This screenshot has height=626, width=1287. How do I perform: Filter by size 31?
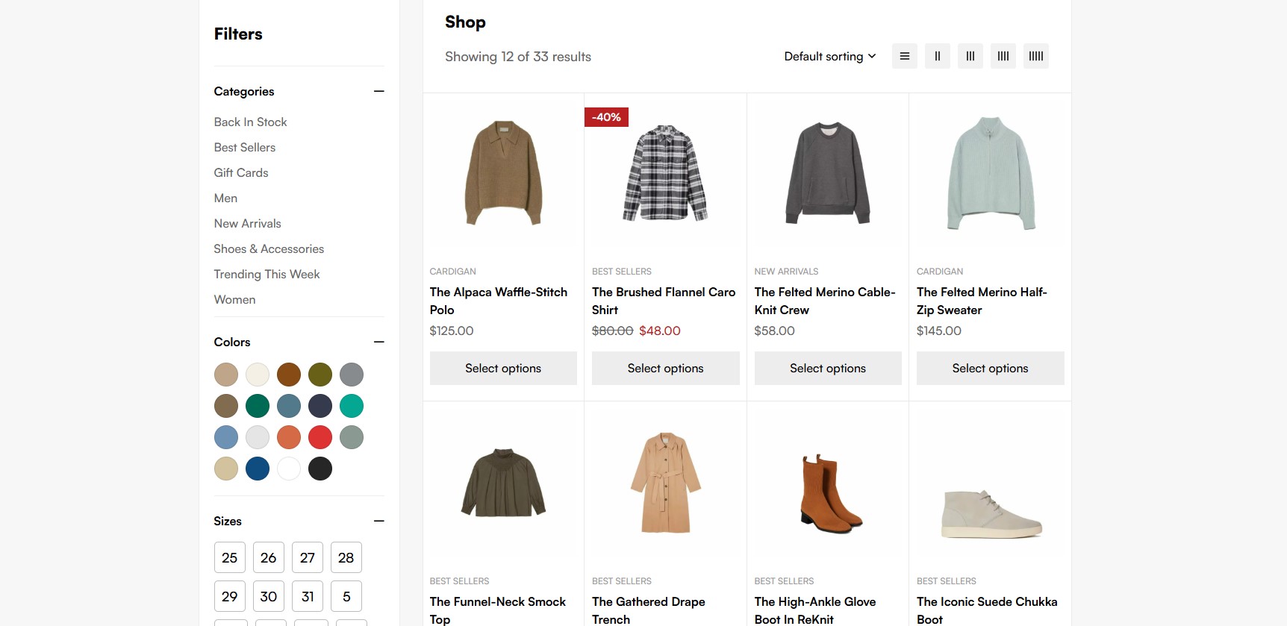pos(308,596)
